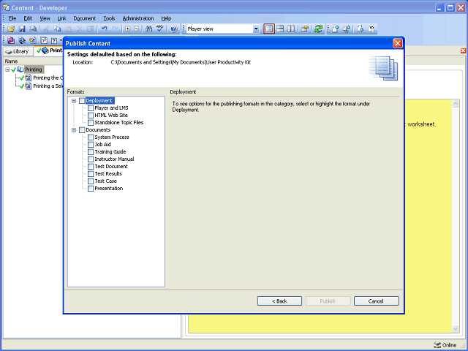Open the Administration menu
The width and height of the screenshot is (468, 351).
pyautogui.click(x=138, y=18)
